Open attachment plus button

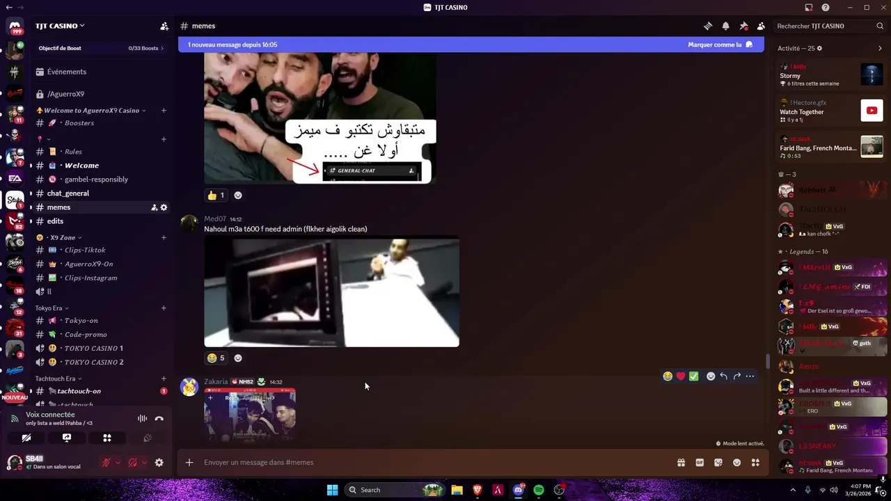click(189, 463)
